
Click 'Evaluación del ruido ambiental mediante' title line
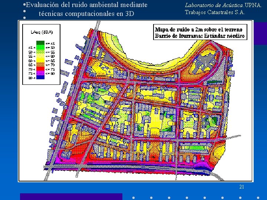pyautogui.click(x=86, y=5)
